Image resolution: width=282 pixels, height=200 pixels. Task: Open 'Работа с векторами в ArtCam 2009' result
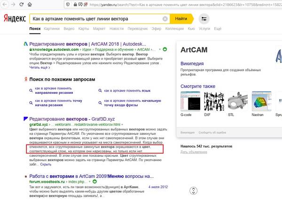[92, 176]
